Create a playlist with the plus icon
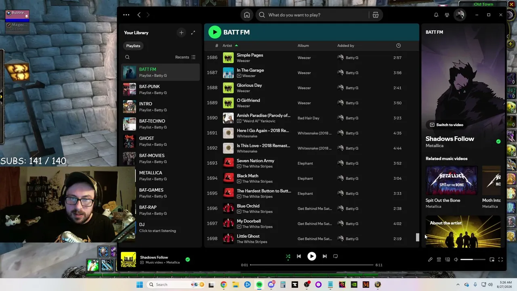 coord(181,33)
